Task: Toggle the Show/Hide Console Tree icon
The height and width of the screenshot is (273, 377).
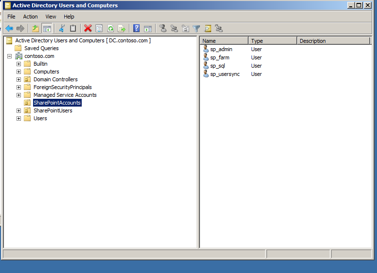Action: 47,28
